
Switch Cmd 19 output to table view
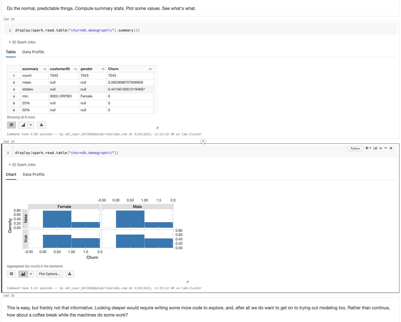click(11, 274)
